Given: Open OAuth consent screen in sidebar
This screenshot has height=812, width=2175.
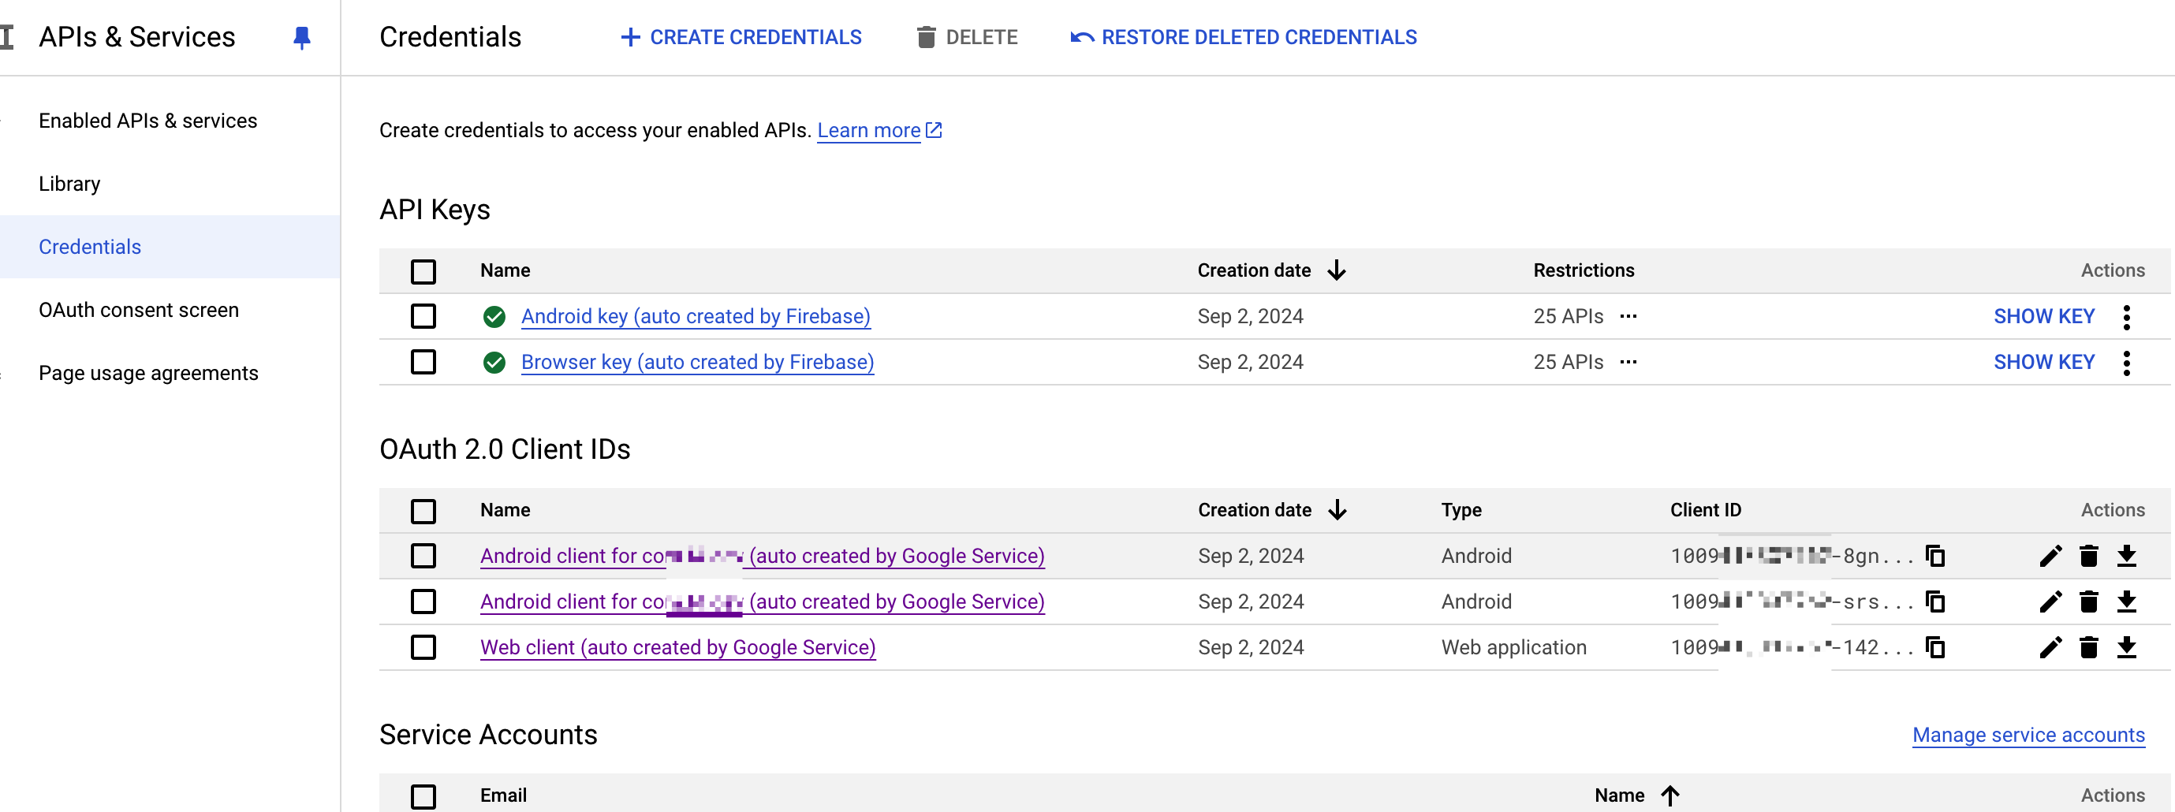Looking at the screenshot, I should tap(139, 310).
